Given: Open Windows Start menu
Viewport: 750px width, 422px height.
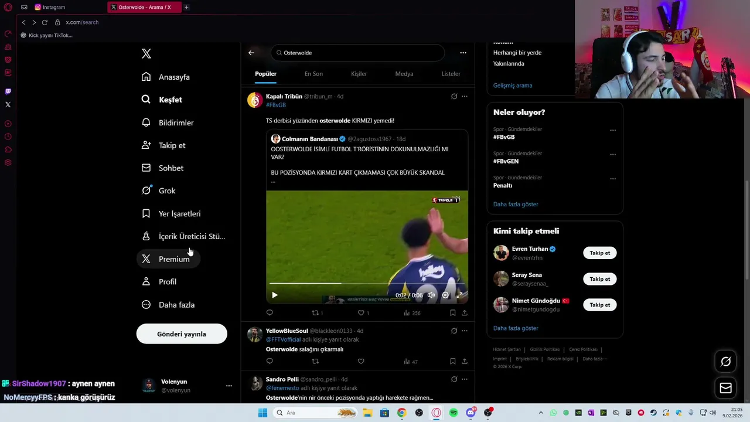Looking at the screenshot, I should 262,413.
